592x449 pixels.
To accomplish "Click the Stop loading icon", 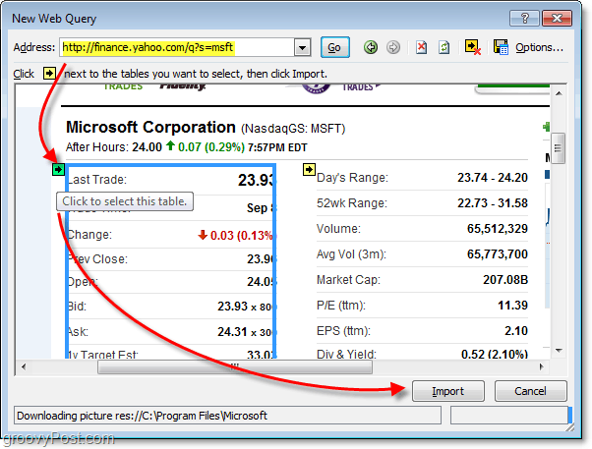I will [421, 47].
